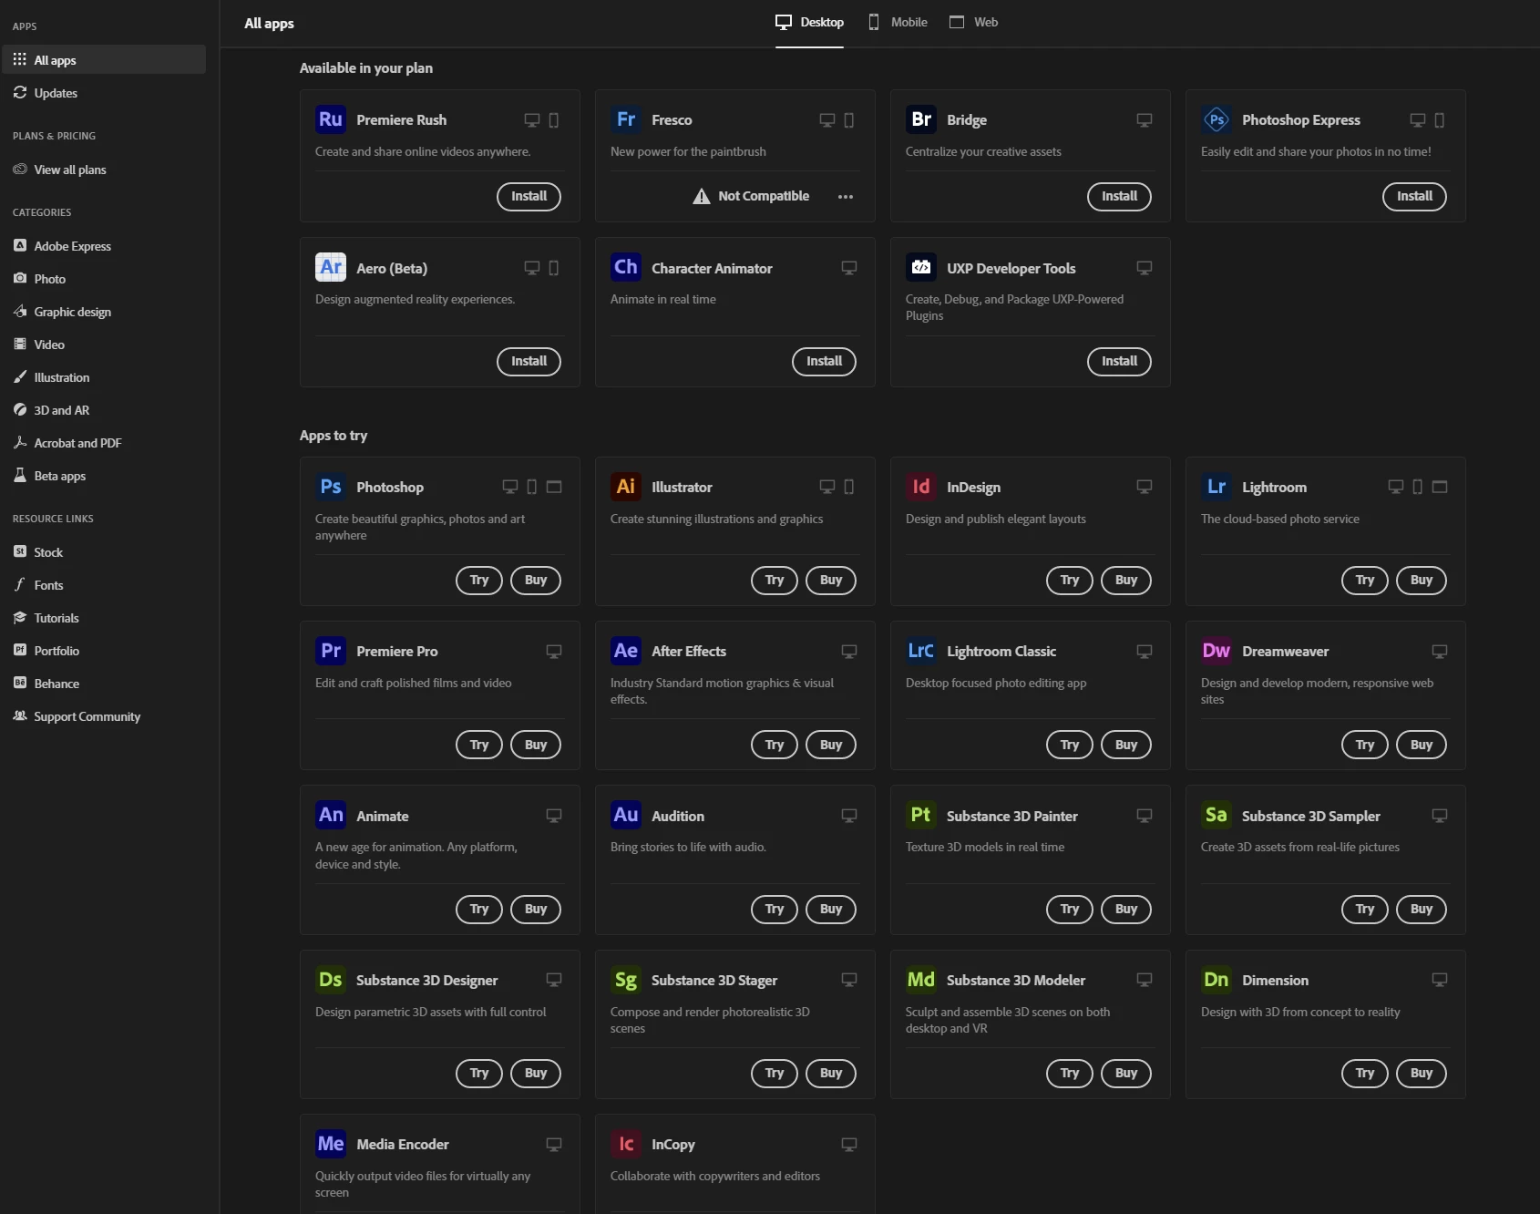Click Buy for After Effects
This screenshot has height=1214, width=1540.
[x=831, y=745]
